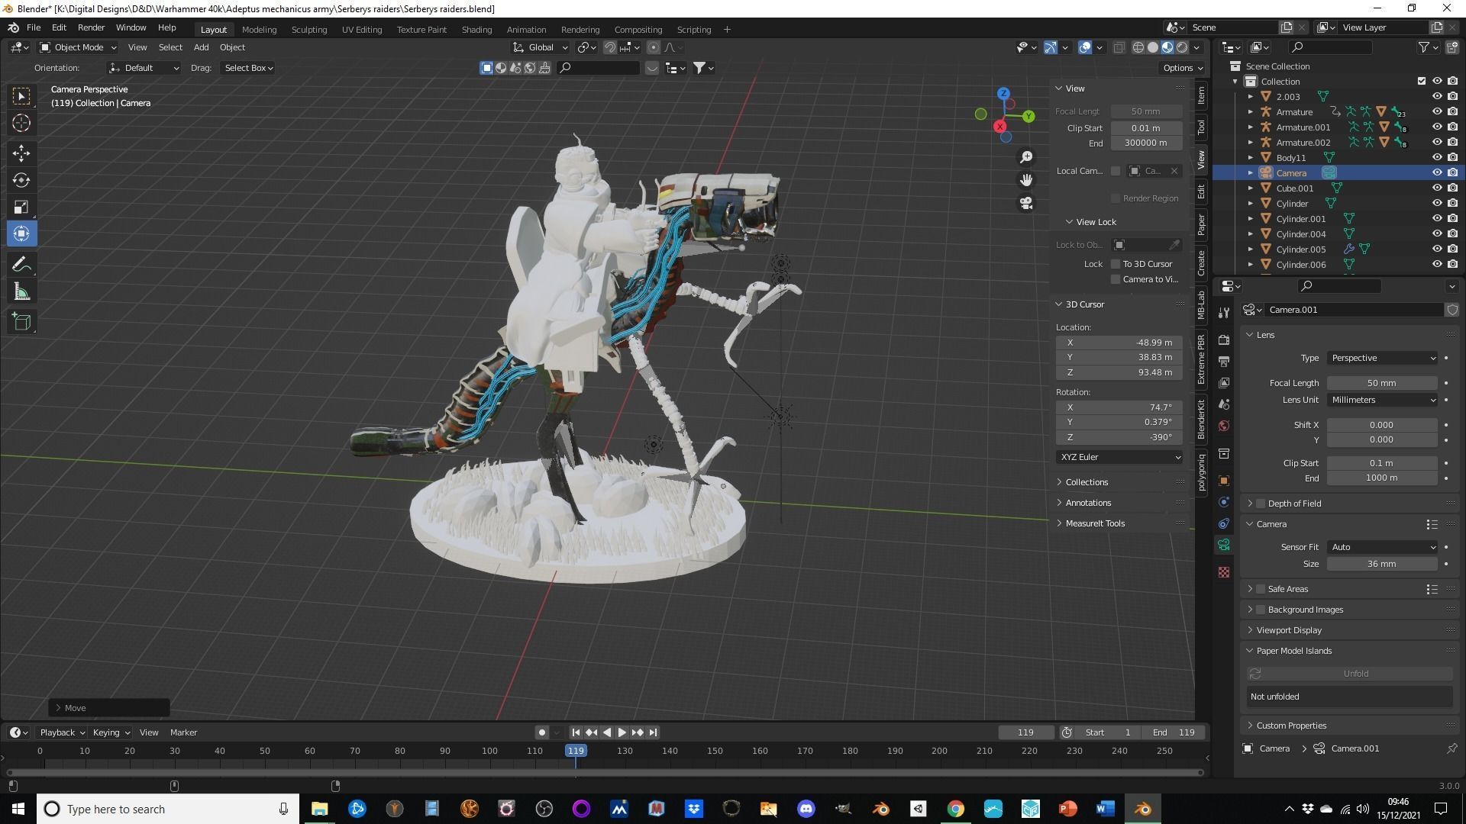Viewport: 1466px width, 824px height.
Task: Open the Render properties tab icon
Action: (1224, 340)
